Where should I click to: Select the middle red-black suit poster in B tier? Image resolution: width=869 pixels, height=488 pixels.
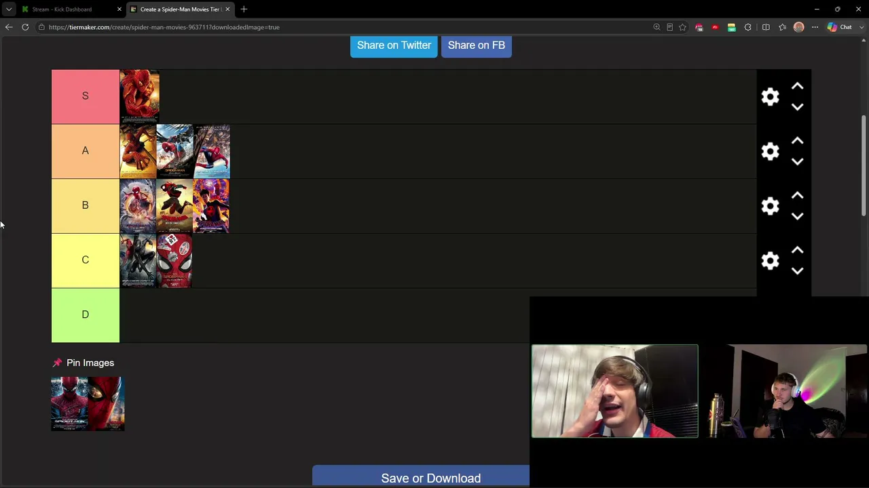click(174, 206)
